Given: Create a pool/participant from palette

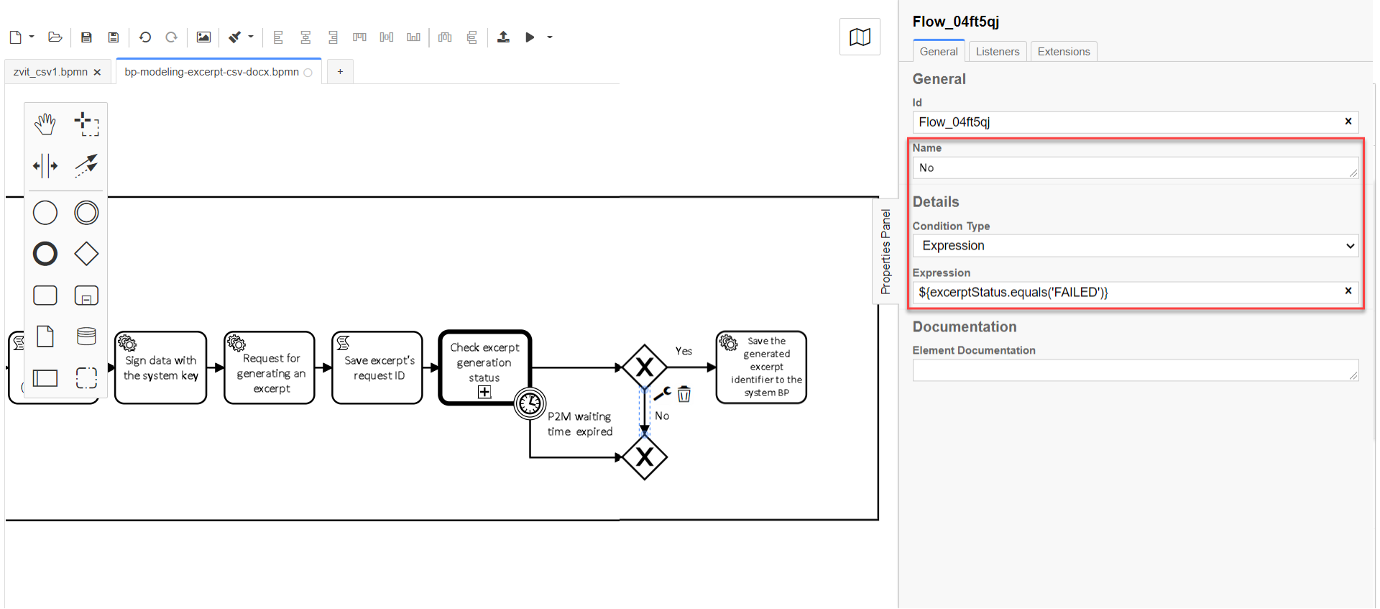Looking at the screenshot, I should pos(45,378).
